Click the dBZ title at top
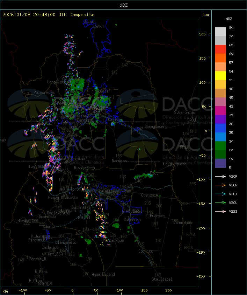Image resolution: width=247 pixels, height=295 pixels. tap(123, 5)
